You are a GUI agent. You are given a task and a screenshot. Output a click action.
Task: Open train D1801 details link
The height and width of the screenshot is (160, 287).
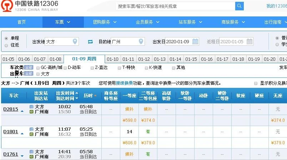(x=11, y=132)
